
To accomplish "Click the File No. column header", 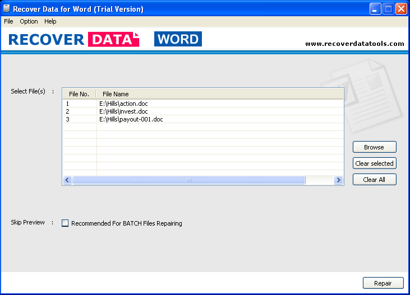I will 79,94.
